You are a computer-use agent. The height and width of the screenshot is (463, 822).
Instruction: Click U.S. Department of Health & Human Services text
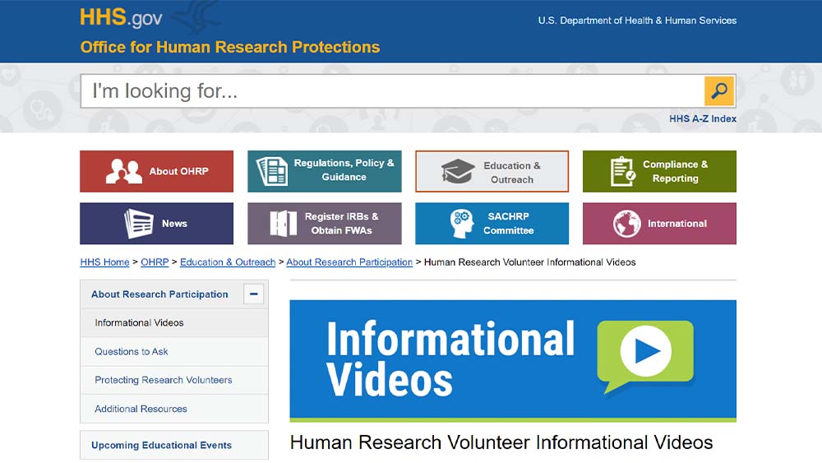[x=637, y=21]
